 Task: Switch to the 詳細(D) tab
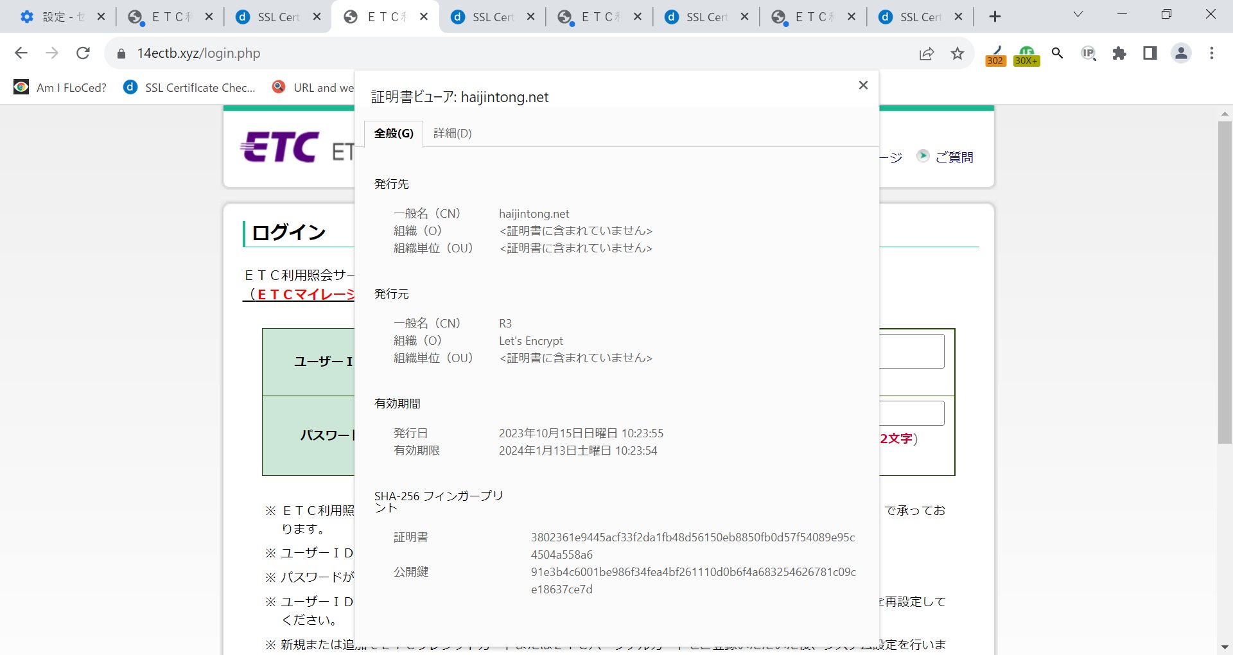point(452,134)
